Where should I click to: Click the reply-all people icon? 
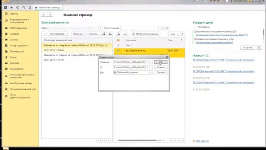pyautogui.click(x=104, y=34)
